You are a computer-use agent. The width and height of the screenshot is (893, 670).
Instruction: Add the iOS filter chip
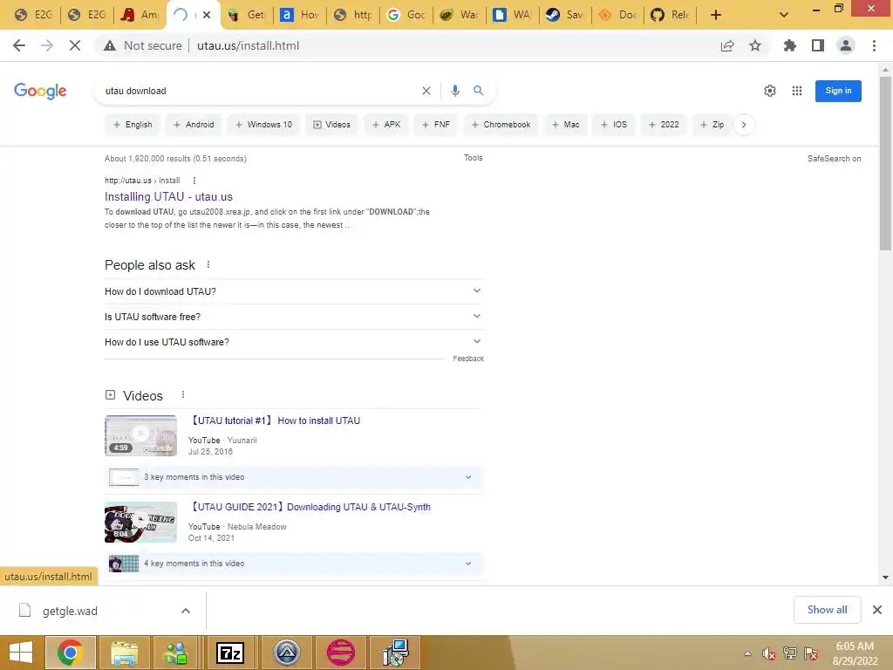[x=614, y=124]
